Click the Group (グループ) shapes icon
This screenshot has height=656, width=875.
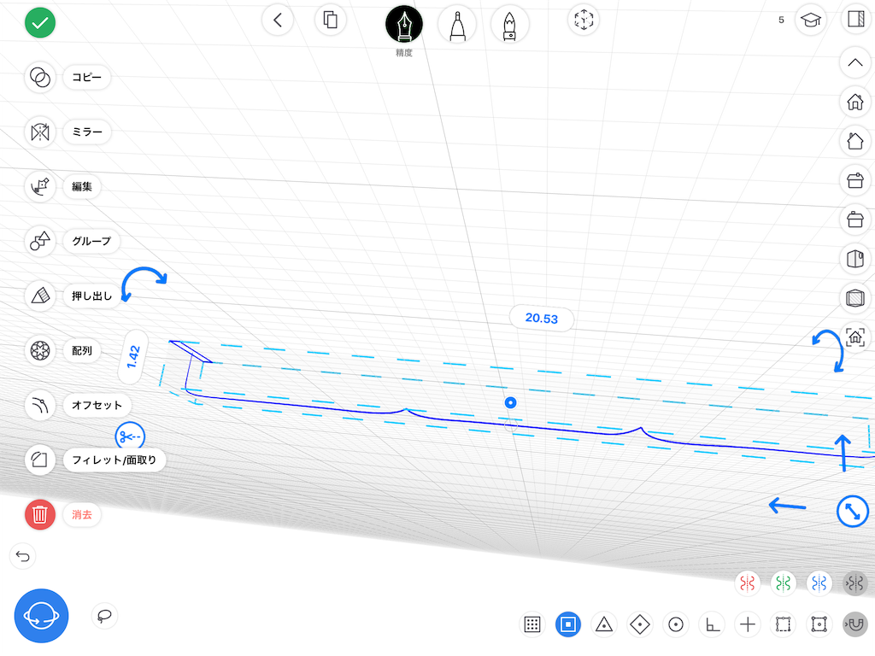(x=40, y=241)
